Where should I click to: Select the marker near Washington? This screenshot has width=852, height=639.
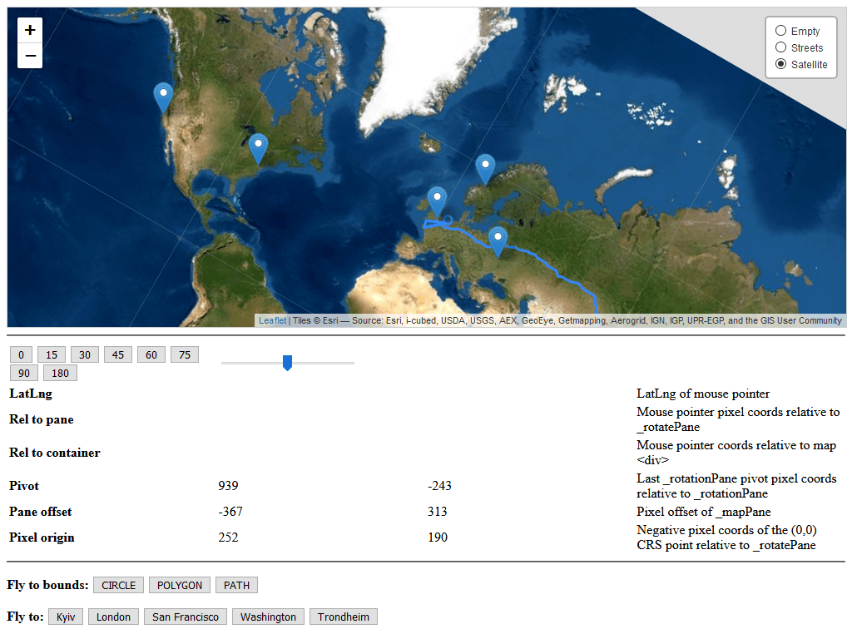coord(258,146)
